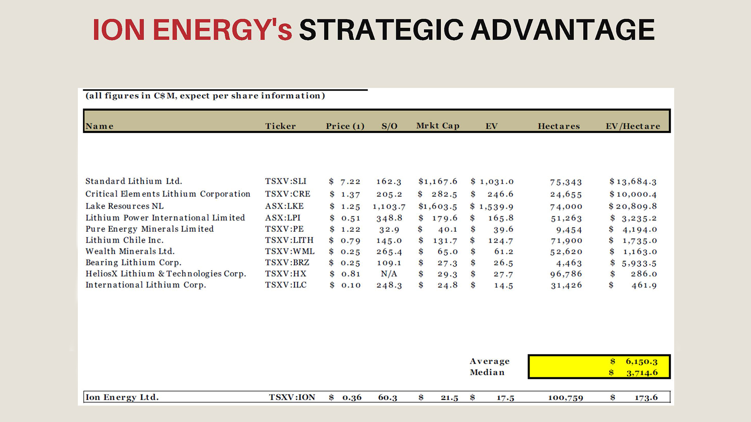
Task: Select the TSXV:ION ticker text
Action: point(292,397)
